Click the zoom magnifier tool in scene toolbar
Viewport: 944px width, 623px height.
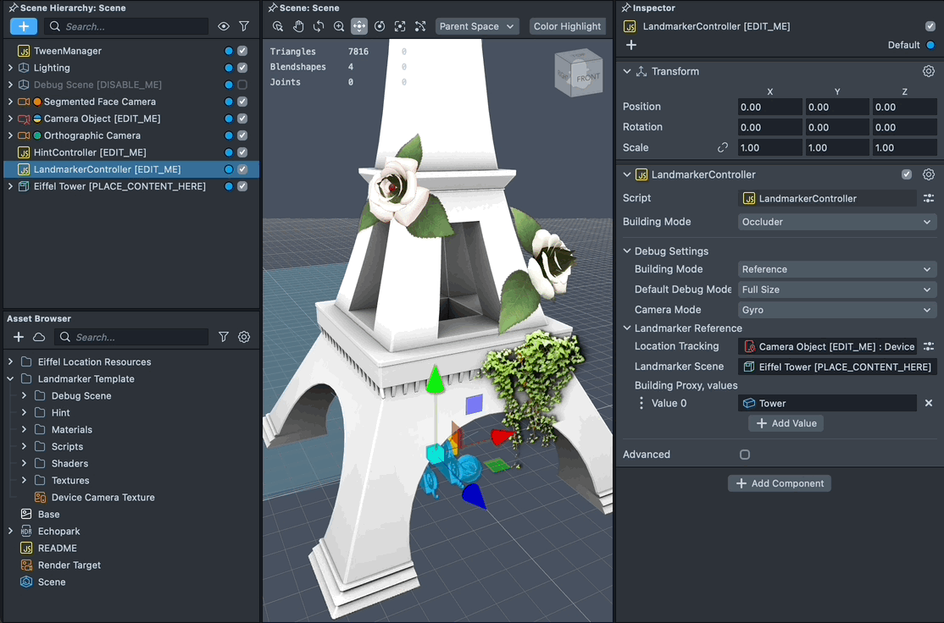click(x=339, y=26)
